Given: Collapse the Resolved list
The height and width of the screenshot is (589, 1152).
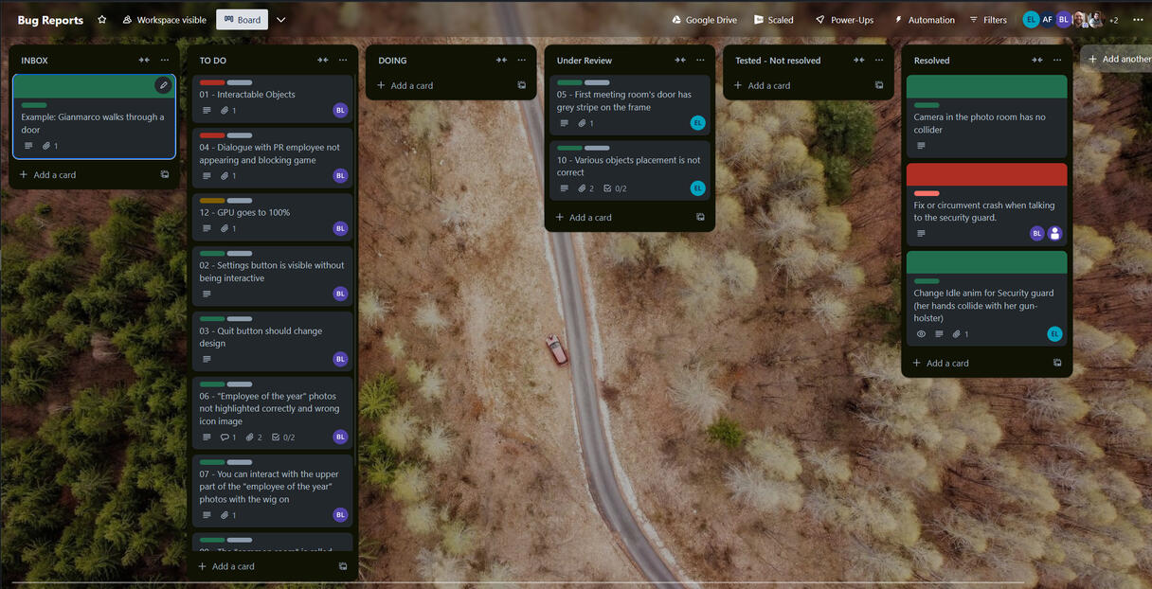Looking at the screenshot, I should (1035, 60).
